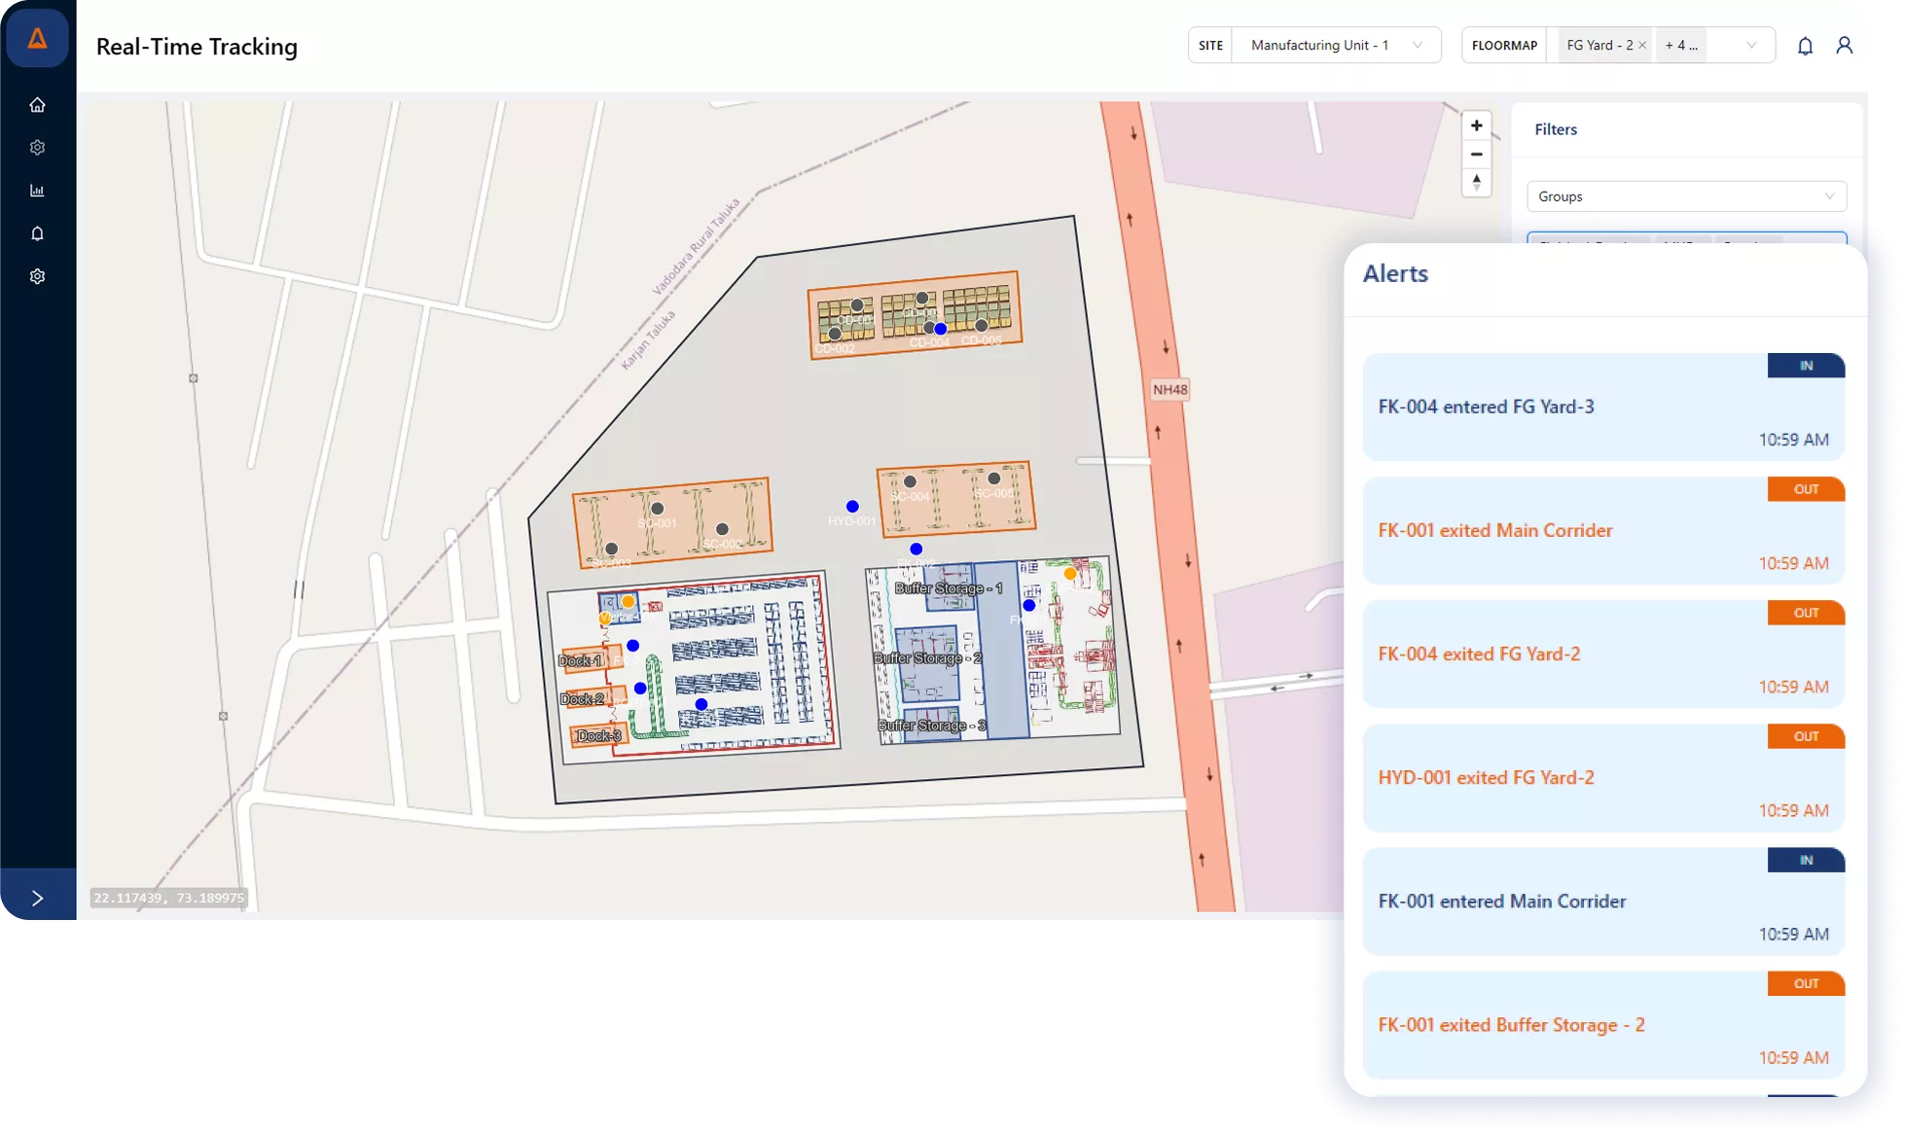Screen dimensions: 1905x1134
Task: Open notifications via sidebar bell icon
Action: (37, 232)
